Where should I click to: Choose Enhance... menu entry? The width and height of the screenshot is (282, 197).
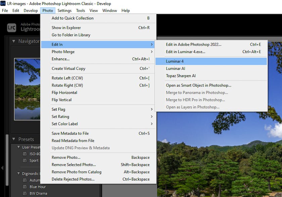[x=98, y=59]
